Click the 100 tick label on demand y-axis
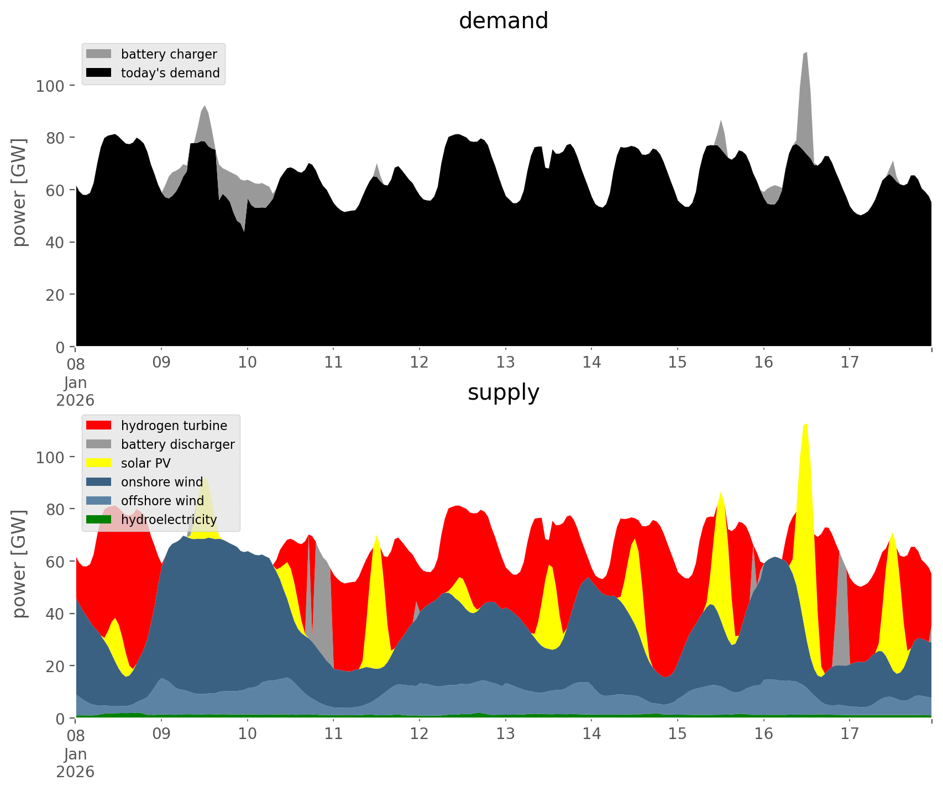The image size is (943, 791). point(50,86)
